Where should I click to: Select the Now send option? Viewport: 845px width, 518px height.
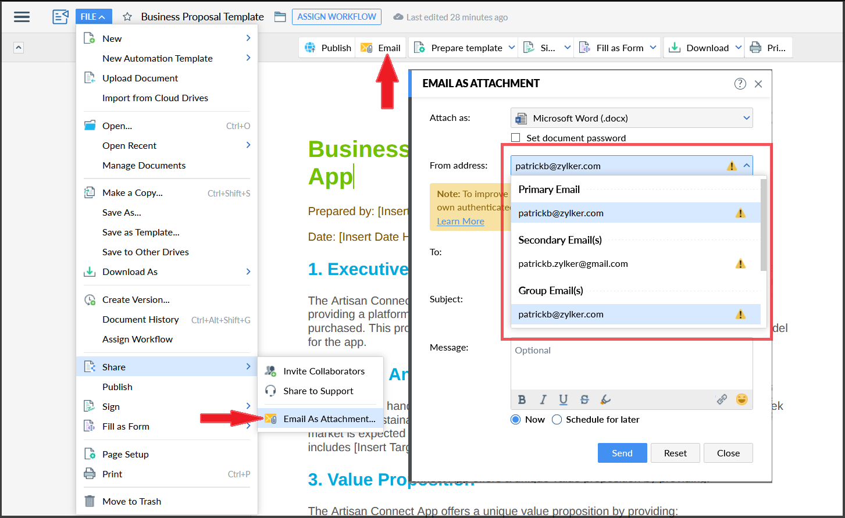(x=515, y=420)
